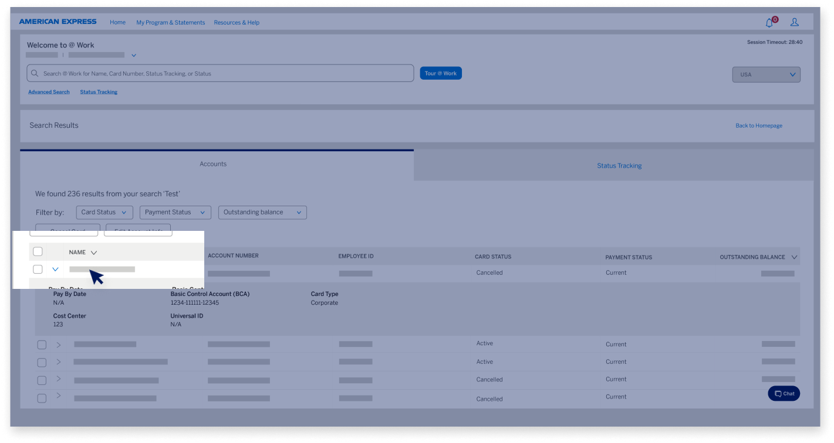Image resolution: width=834 pixels, height=443 pixels.
Task: Select the checkbox on the last table row
Action: [x=42, y=398]
